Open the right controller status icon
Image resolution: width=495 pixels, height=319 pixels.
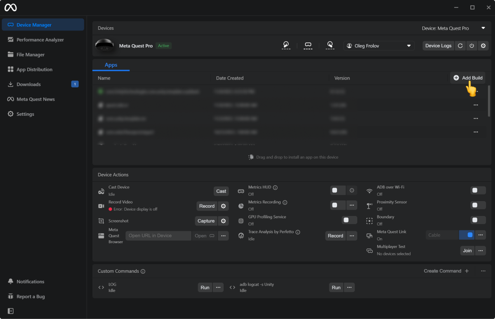tap(330, 45)
